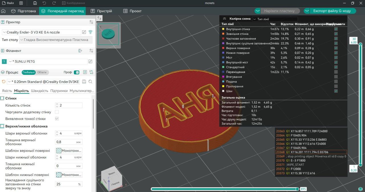The image size is (365, 192).
Task: Open the process settings list icon
Action: [x=85, y=72]
